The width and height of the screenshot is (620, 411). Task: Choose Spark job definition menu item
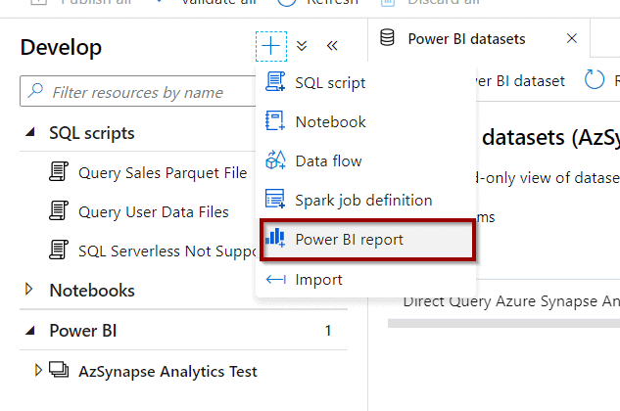coord(365,200)
